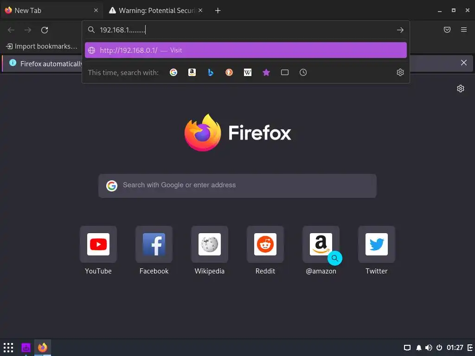475x356 pixels.
Task: Click the logout icon in tray
Action: (470, 348)
